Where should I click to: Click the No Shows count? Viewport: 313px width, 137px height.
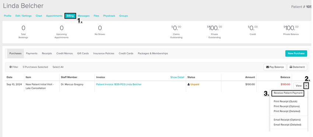tap(100, 28)
